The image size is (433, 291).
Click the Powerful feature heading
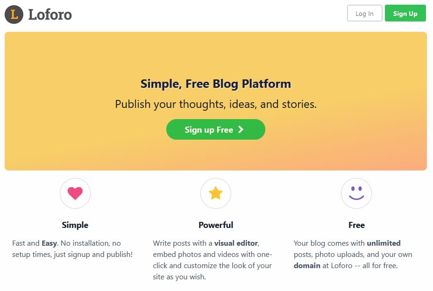(x=216, y=225)
